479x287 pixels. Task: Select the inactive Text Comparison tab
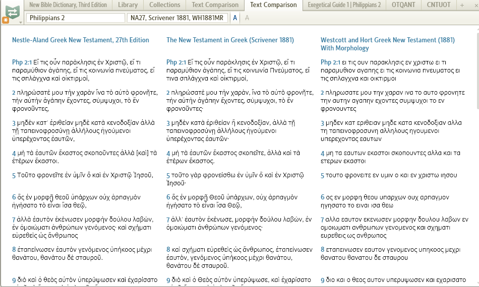[x=215, y=5]
